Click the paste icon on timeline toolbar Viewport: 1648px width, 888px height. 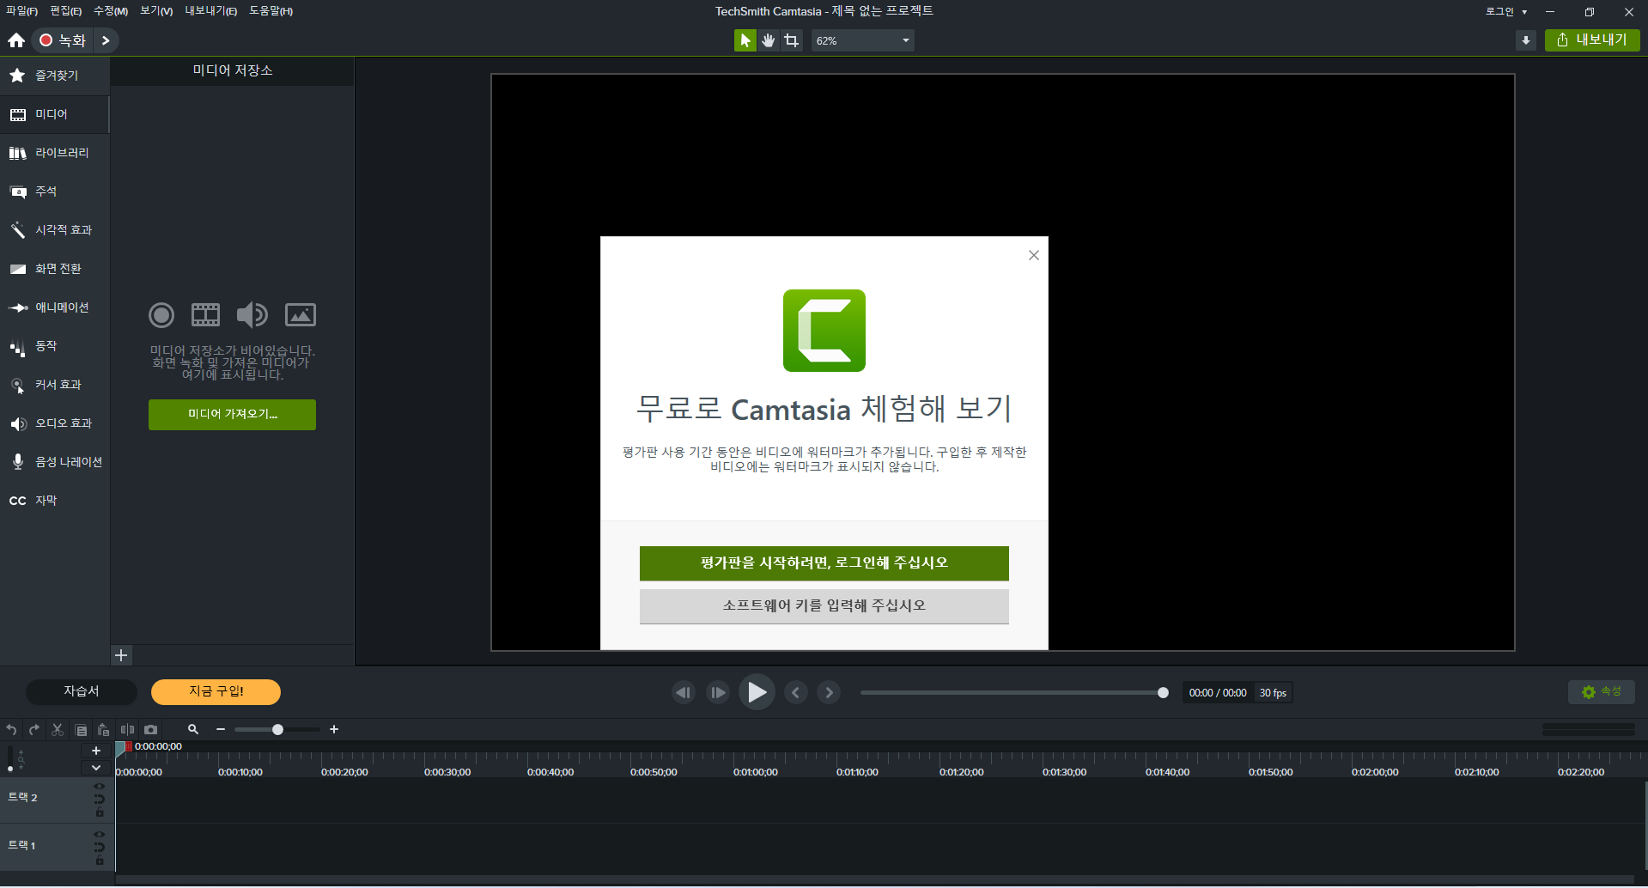(104, 730)
